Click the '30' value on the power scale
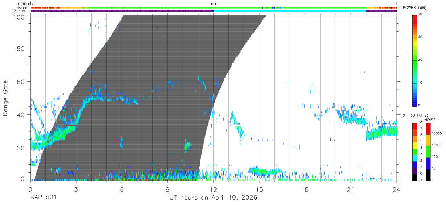Screen dimensions: 446x205 pyautogui.click(x=421, y=37)
